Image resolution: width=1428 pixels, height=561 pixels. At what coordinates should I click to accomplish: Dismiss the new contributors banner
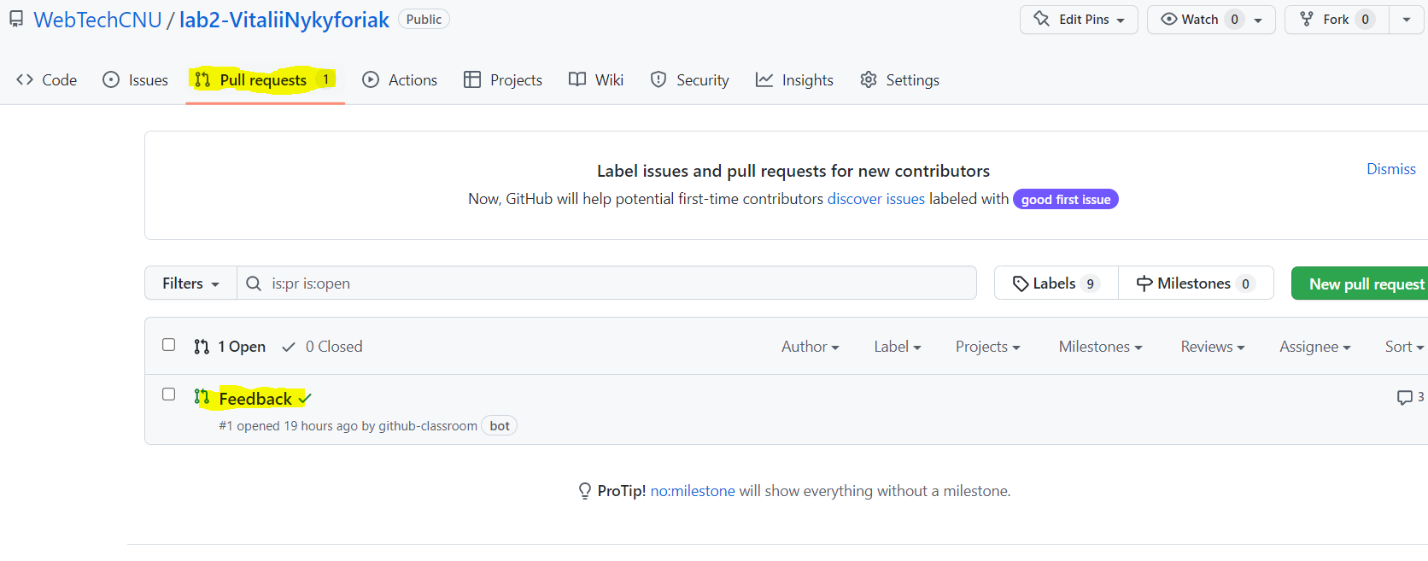[x=1391, y=169]
